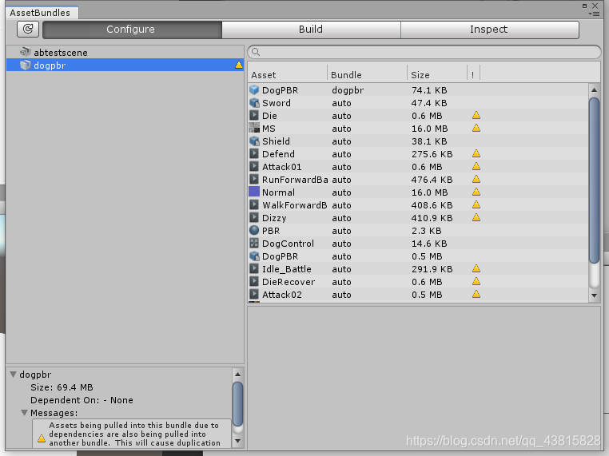
Task: Select the 'Size: 69.4 MB' text
Action: point(62,387)
